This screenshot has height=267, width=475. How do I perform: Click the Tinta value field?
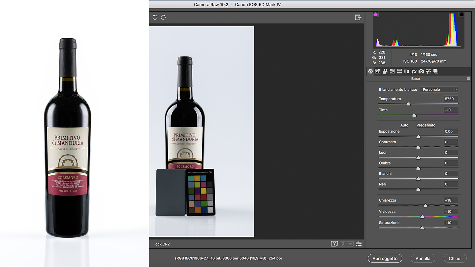point(451,110)
